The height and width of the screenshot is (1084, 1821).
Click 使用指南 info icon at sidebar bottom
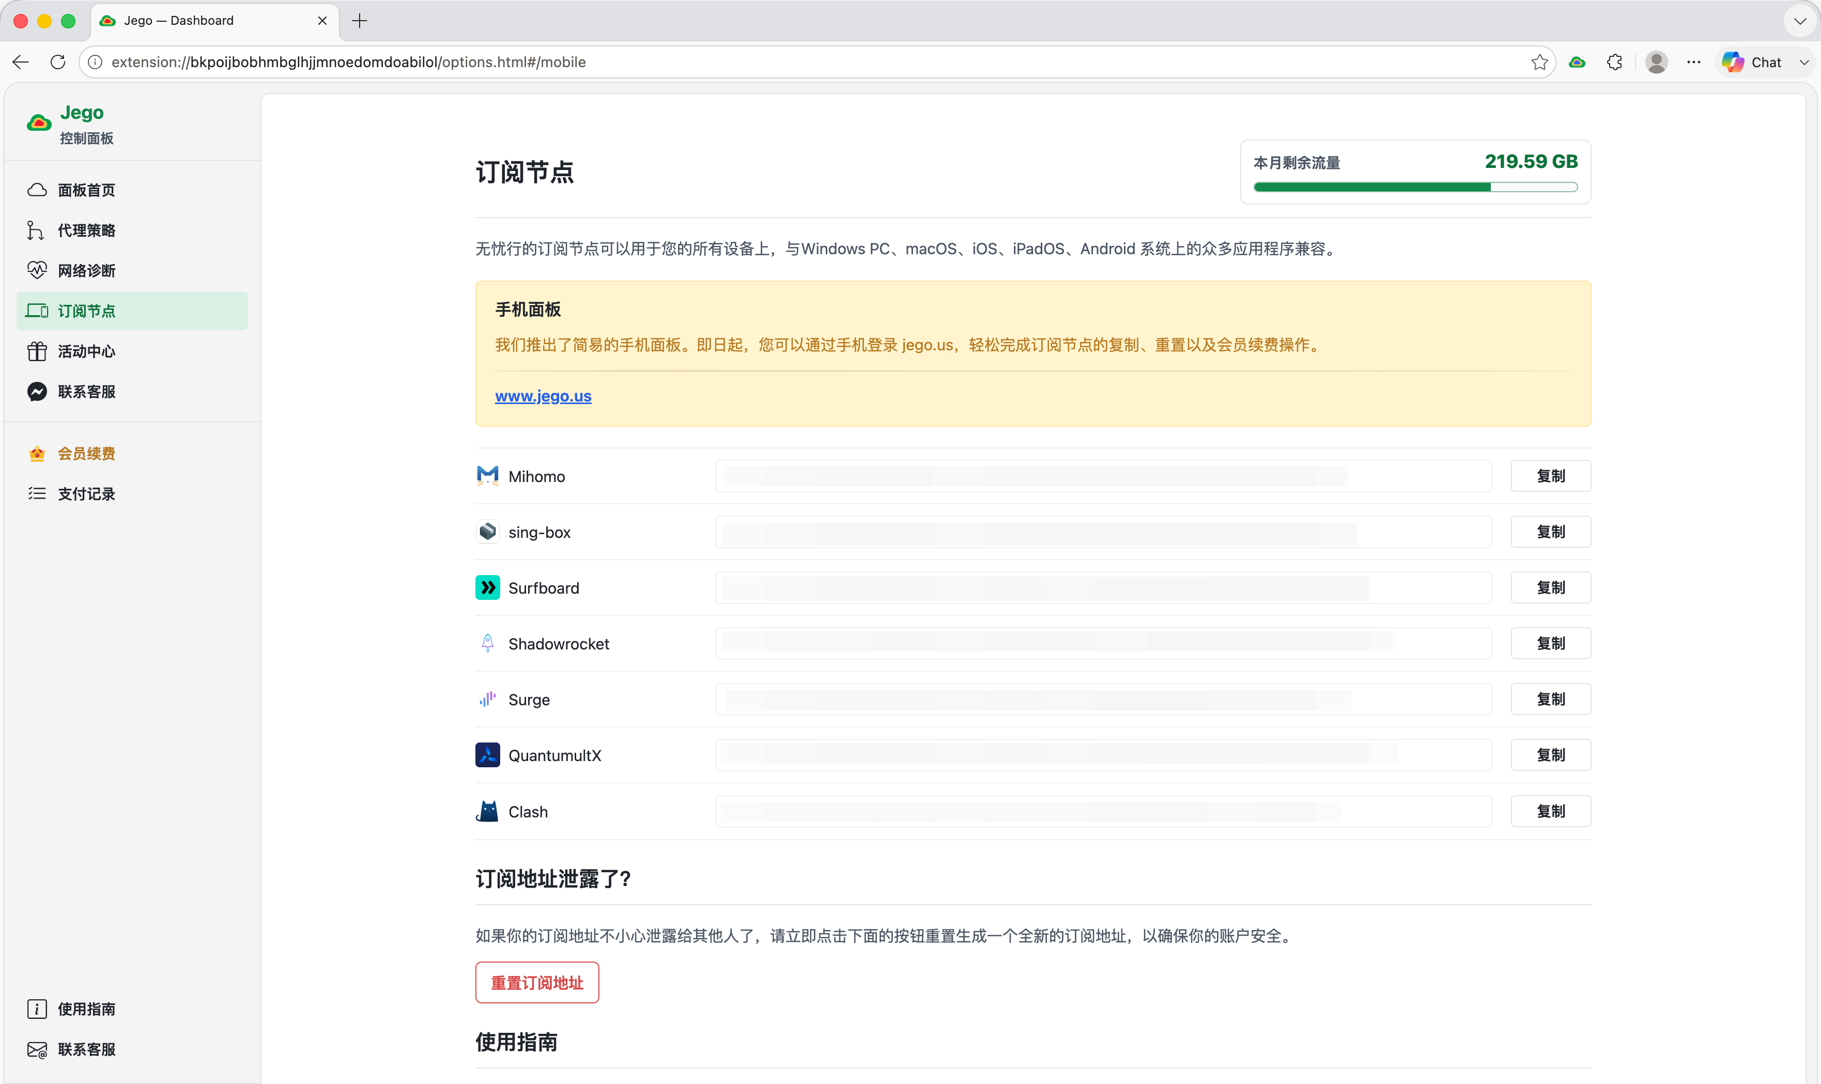tap(37, 1009)
